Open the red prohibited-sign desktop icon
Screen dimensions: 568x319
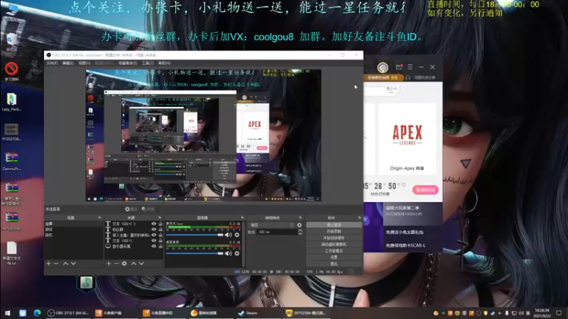11,71
